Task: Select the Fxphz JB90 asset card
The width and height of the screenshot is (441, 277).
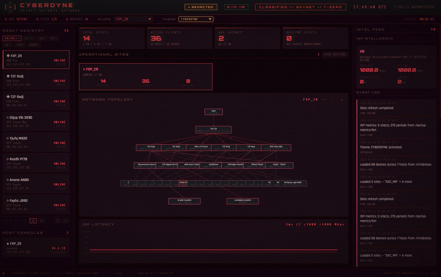Action: point(36,205)
